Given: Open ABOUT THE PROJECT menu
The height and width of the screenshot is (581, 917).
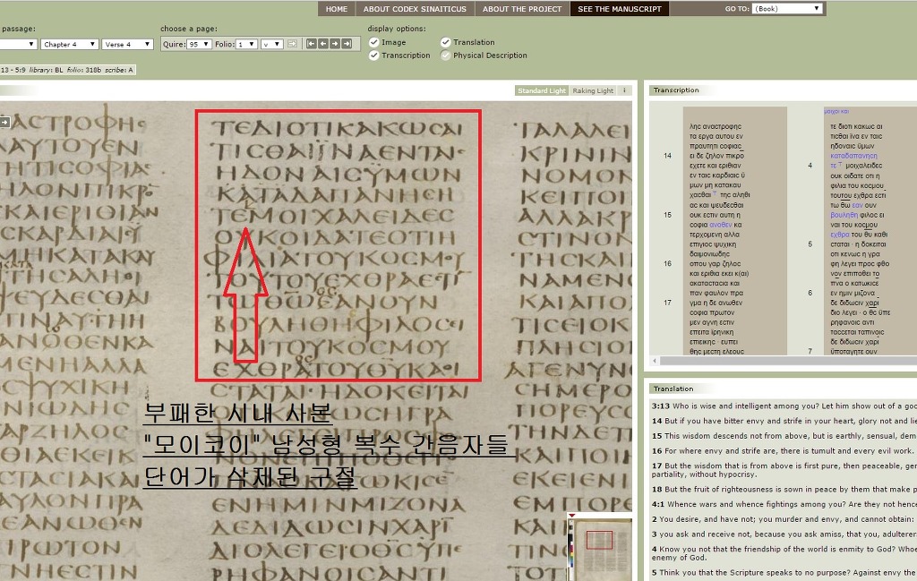Looking at the screenshot, I should pyautogui.click(x=522, y=9).
